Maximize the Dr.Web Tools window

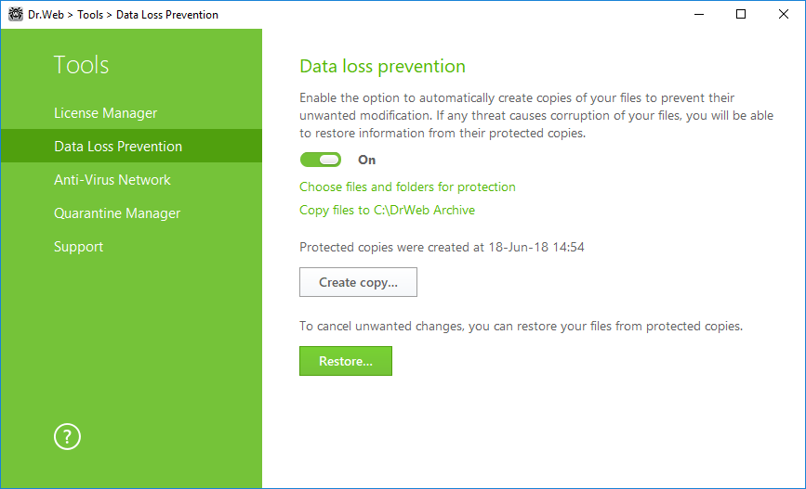[x=741, y=14]
